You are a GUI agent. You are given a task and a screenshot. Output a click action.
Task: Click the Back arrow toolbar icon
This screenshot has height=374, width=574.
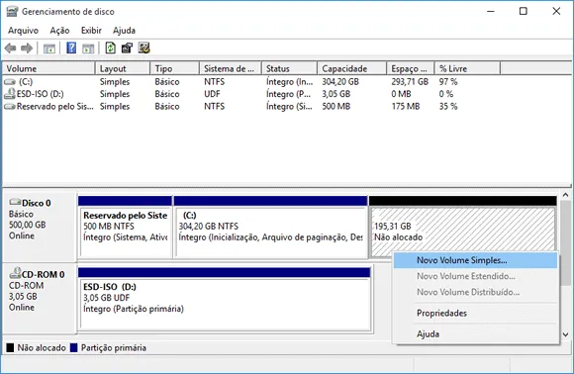pyautogui.click(x=11, y=47)
